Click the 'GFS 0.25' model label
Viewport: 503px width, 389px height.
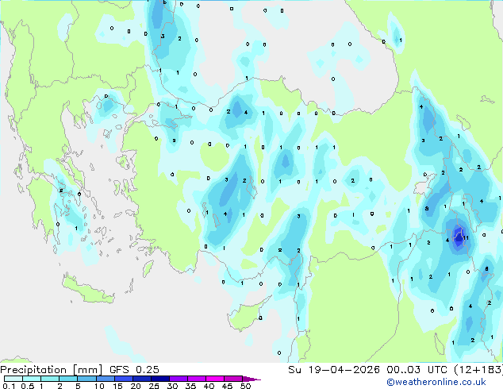[x=134, y=369]
